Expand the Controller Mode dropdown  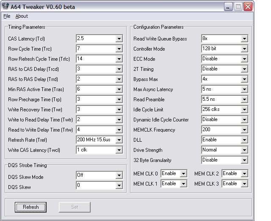coord(244,49)
